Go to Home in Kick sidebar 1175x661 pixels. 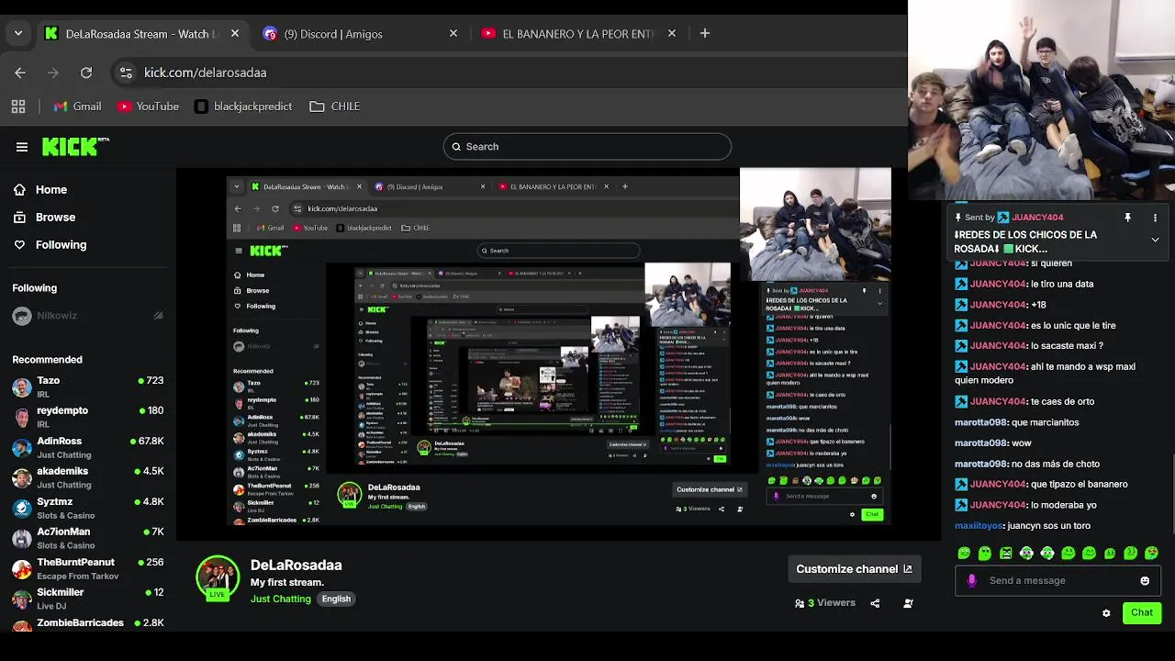pos(40,190)
